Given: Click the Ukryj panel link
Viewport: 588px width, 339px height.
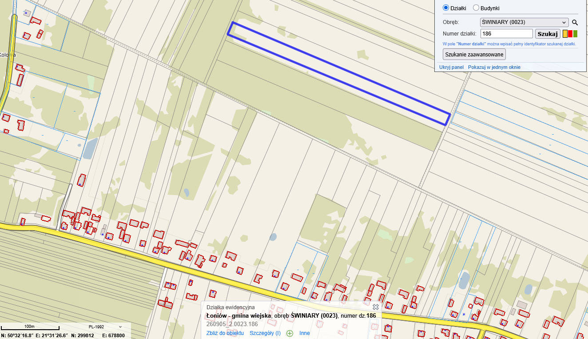Looking at the screenshot, I should tap(451, 67).
